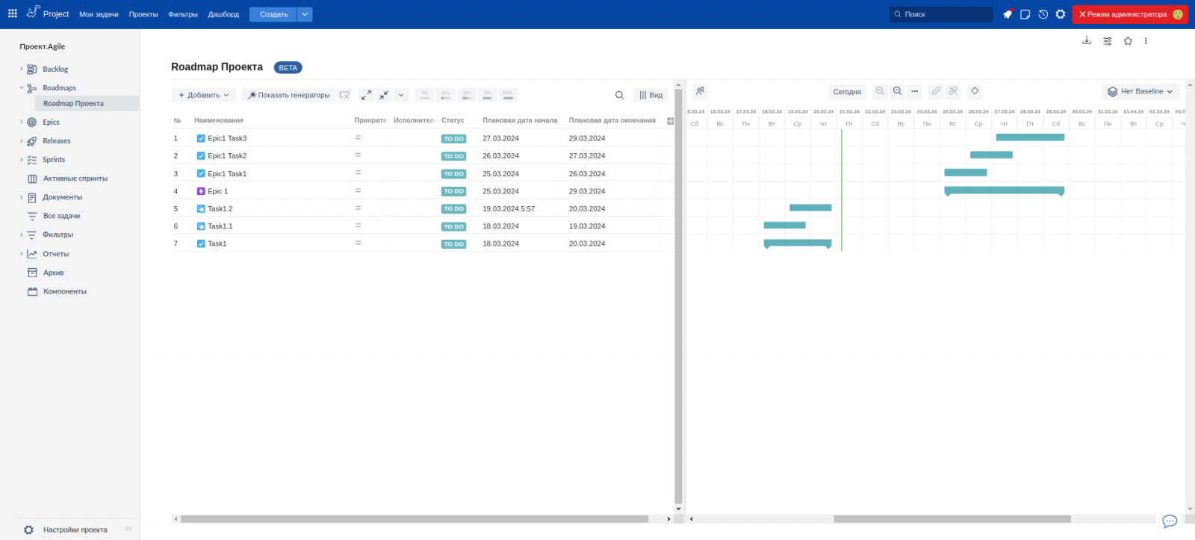
Task: Click the download export icon
Action: click(1087, 41)
